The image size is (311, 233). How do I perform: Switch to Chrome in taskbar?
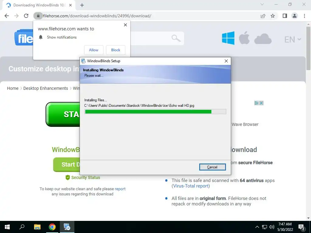(52, 227)
